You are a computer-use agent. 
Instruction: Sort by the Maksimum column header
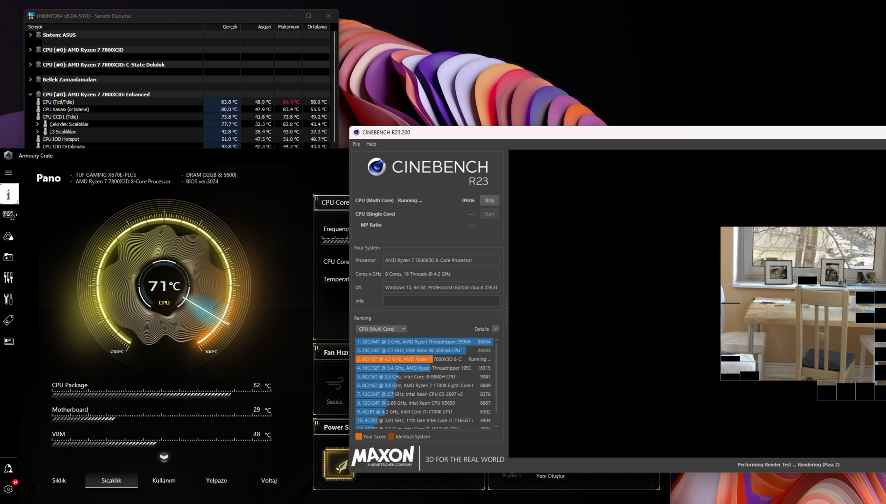click(288, 27)
